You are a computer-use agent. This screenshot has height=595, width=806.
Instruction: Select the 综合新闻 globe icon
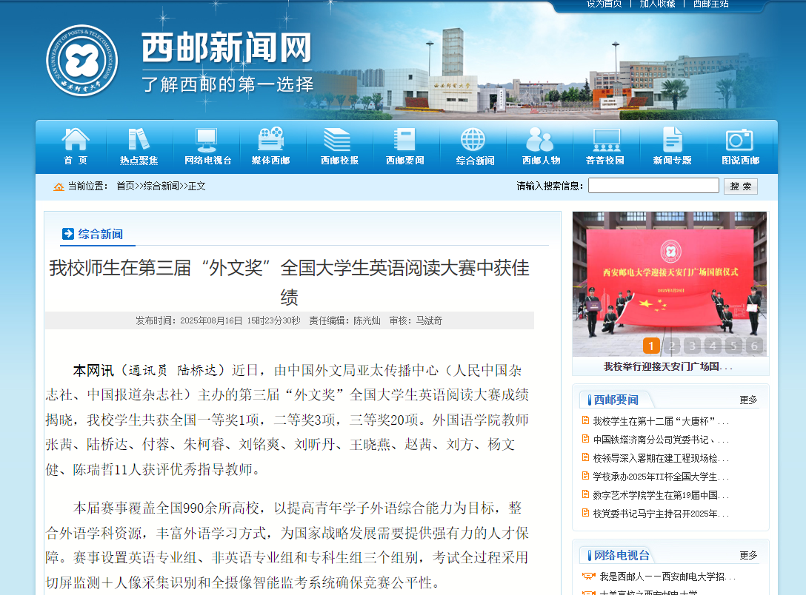click(473, 139)
